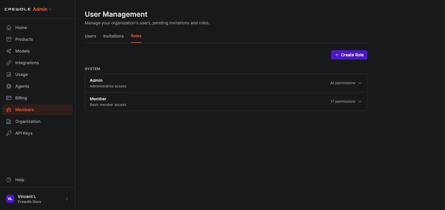
Task: Expand the Admin role permissions chevron
Action: (360, 83)
